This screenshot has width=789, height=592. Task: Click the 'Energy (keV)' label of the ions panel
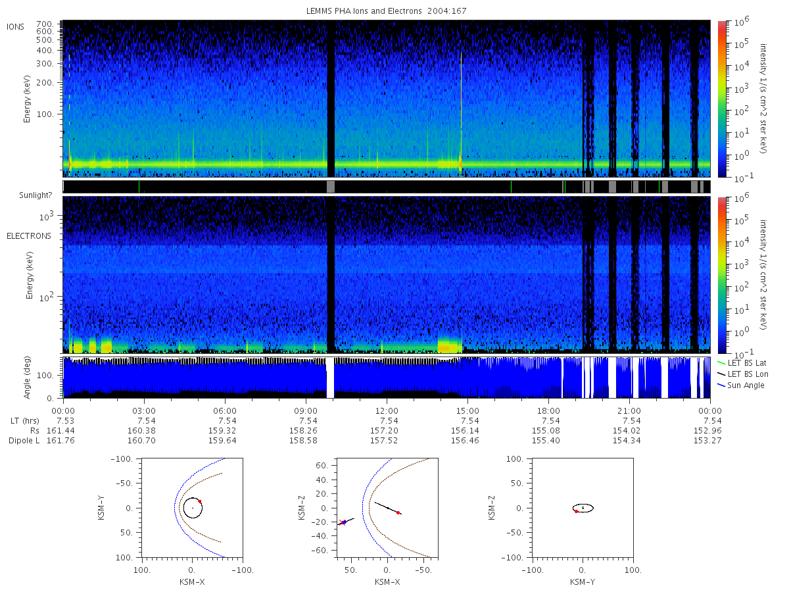(28, 98)
